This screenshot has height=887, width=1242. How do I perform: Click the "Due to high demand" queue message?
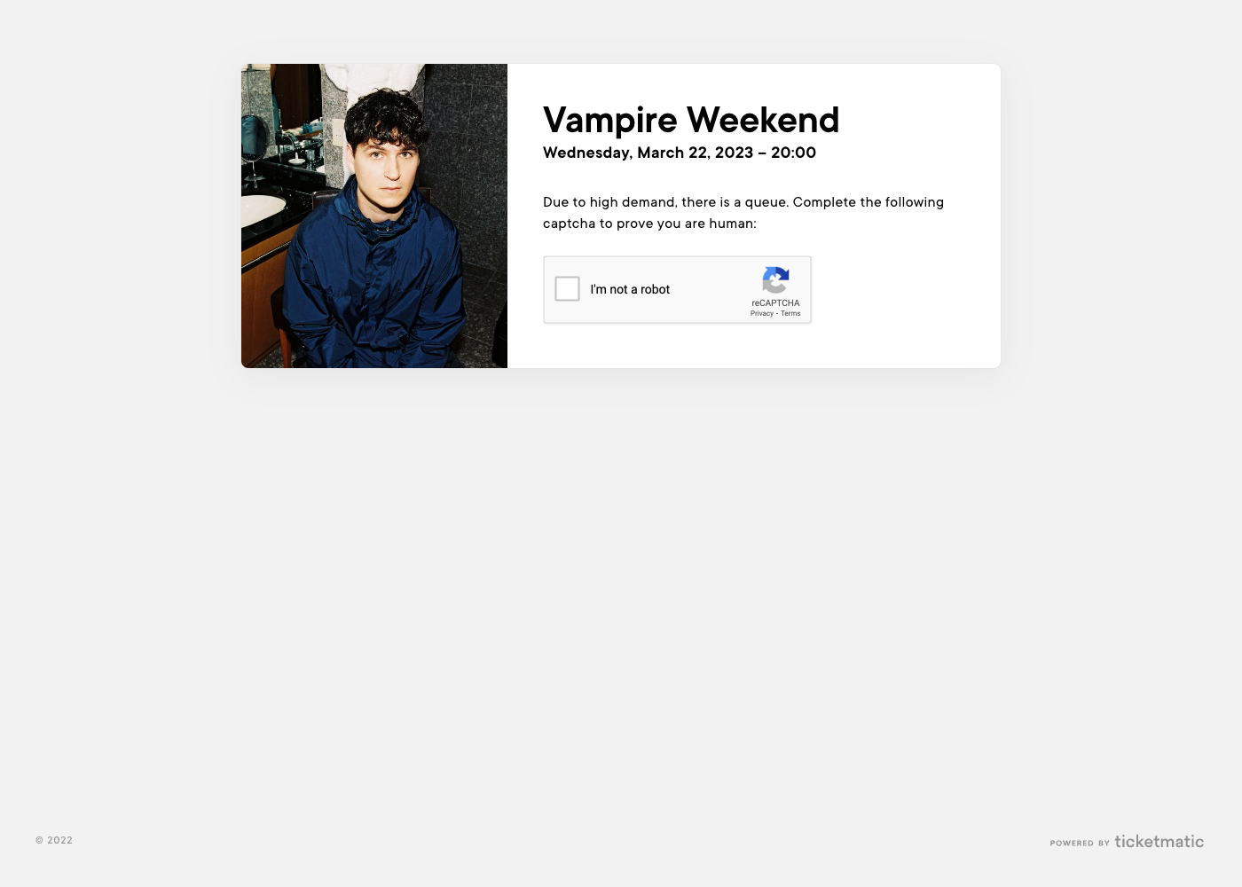click(x=743, y=202)
